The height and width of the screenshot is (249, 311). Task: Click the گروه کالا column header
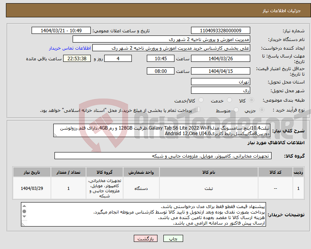pos(104,172)
